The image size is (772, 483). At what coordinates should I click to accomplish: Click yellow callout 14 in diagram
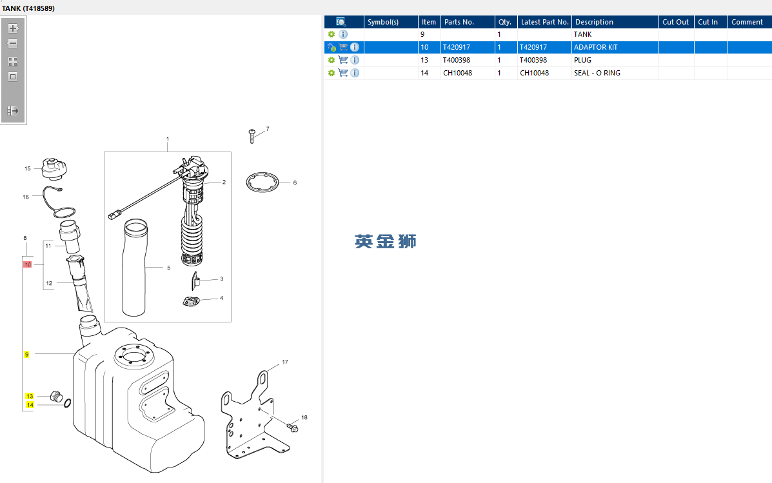click(x=30, y=405)
